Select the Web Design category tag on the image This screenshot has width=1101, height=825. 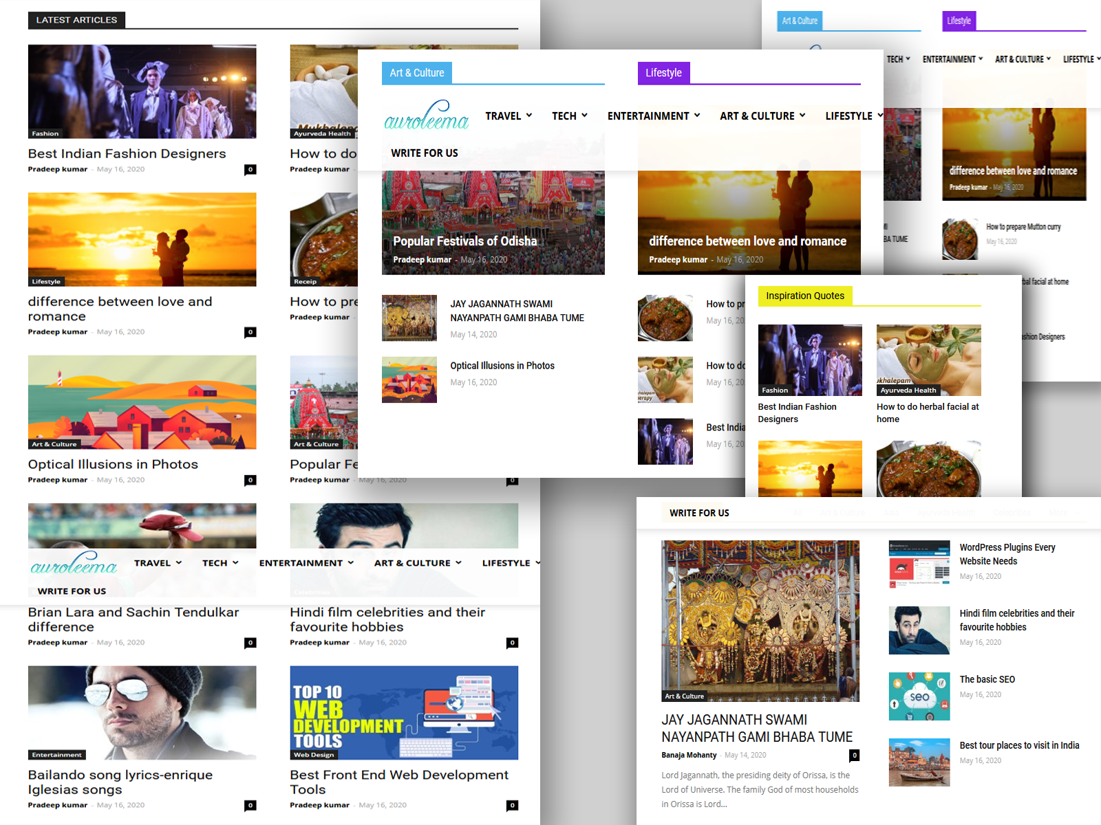pyautogui.click(x=314, y=755)
